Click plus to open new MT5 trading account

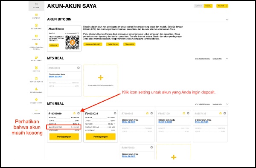[101, 78]
